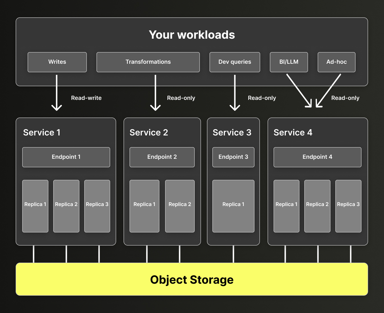Click Replica 1 under Service 1
This screenshot has width=384, height=313.
tap(35, 205)
